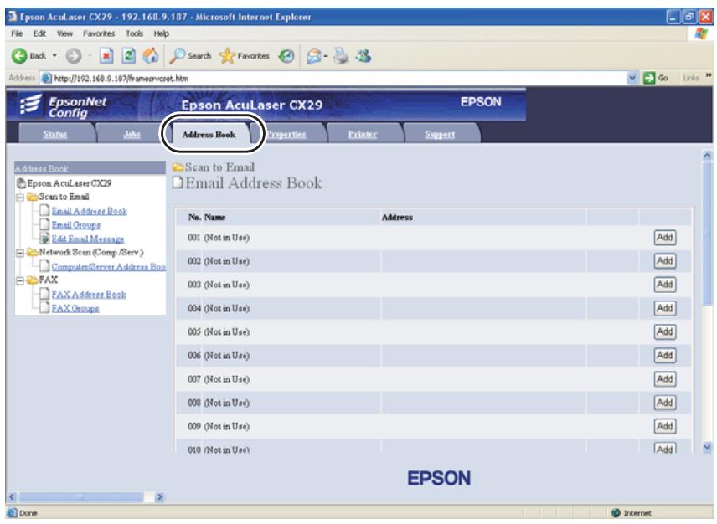Click left panel horizontal scrollbar left arrow
This screenshot has height=524, width=717.
click(x=13, y=496)
